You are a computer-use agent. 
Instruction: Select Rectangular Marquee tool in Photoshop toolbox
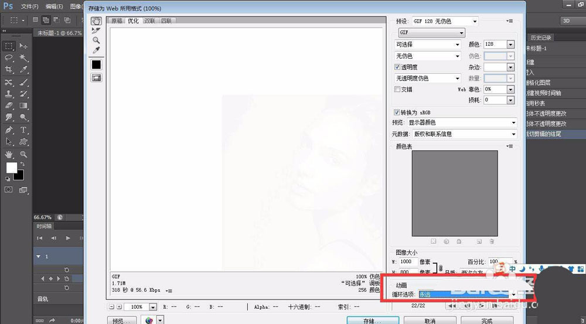(x=9, y=46)
